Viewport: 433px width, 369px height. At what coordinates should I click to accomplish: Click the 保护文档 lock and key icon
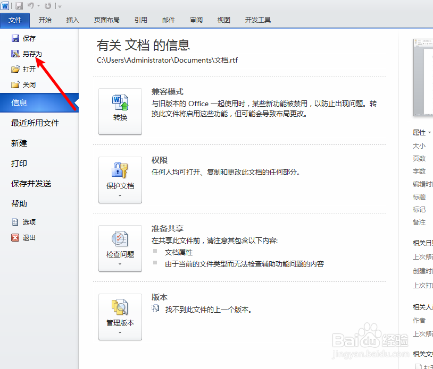pyautogui.click(x=120, y=170)
